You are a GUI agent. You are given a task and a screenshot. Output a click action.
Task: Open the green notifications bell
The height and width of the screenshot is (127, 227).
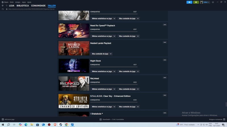point(196,2)
